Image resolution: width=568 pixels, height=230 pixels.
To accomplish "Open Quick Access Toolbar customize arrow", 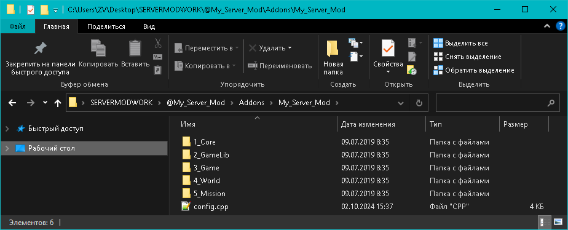I will [55, 10].
